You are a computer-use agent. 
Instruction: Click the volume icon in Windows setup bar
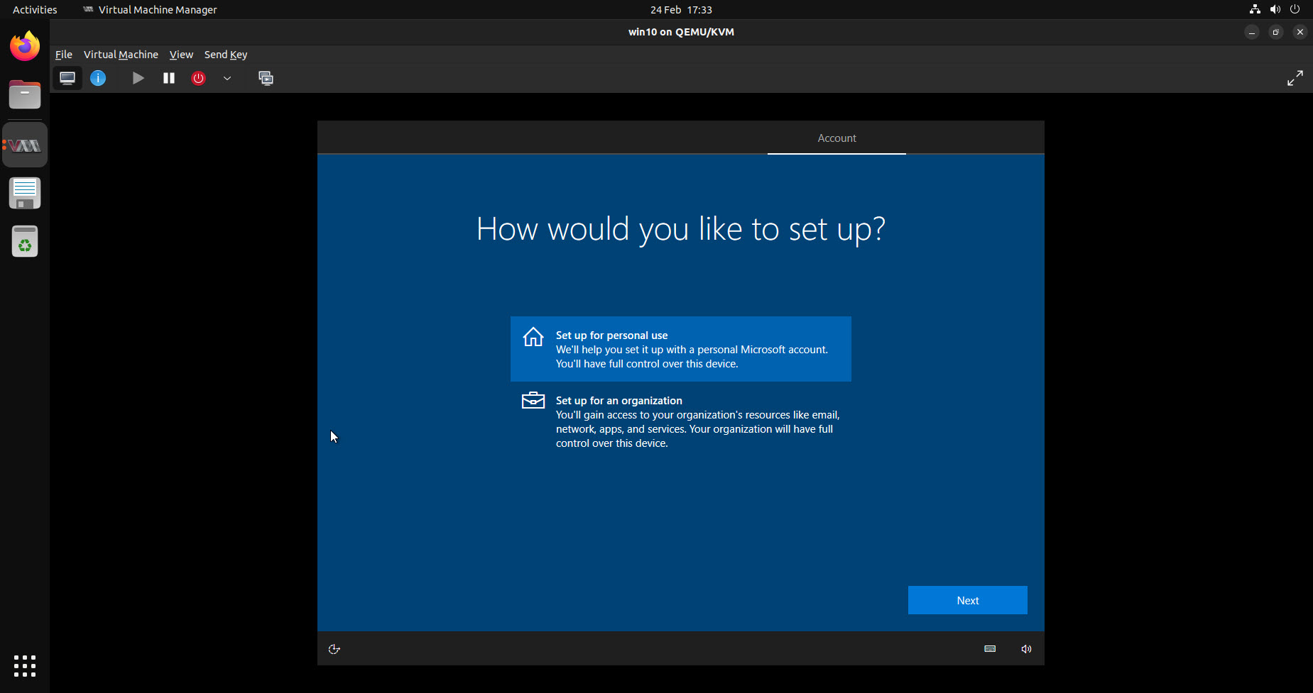point(1025,648)
